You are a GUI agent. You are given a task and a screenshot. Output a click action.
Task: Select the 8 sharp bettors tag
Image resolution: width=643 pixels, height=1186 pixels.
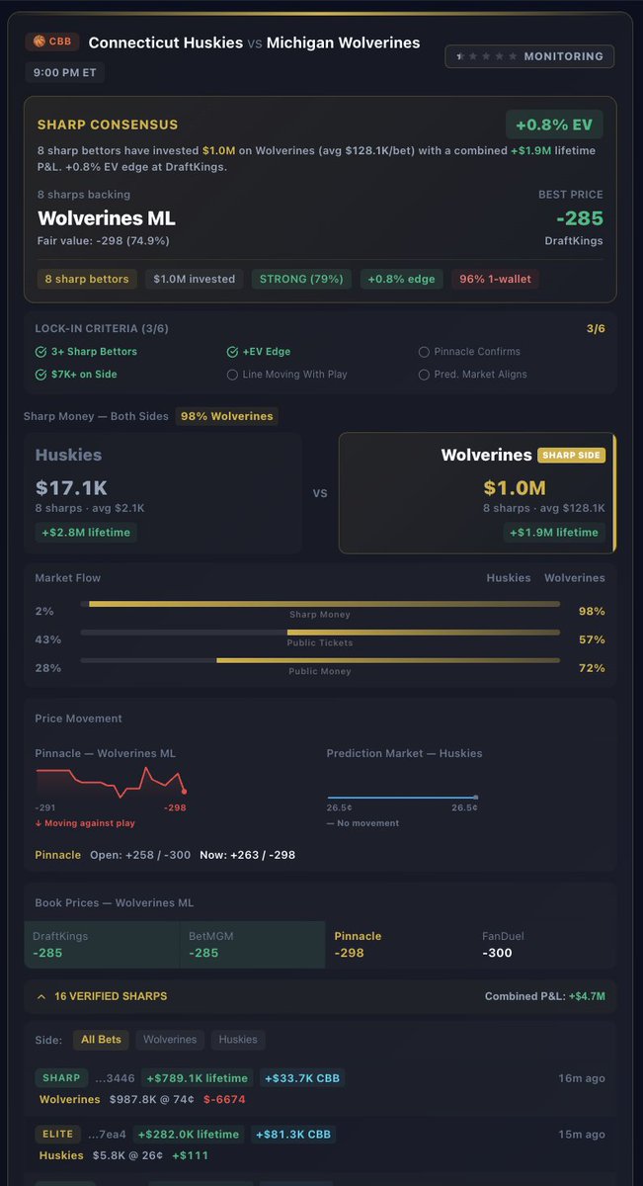(x=87, y=279)
